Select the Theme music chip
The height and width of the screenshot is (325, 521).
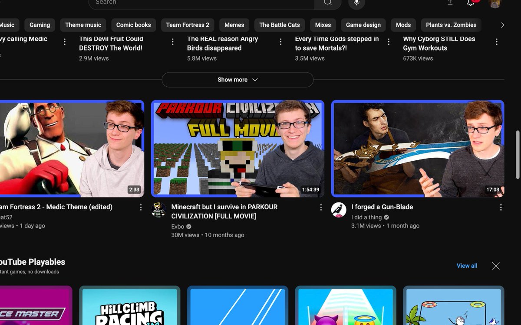coord(83,25)
